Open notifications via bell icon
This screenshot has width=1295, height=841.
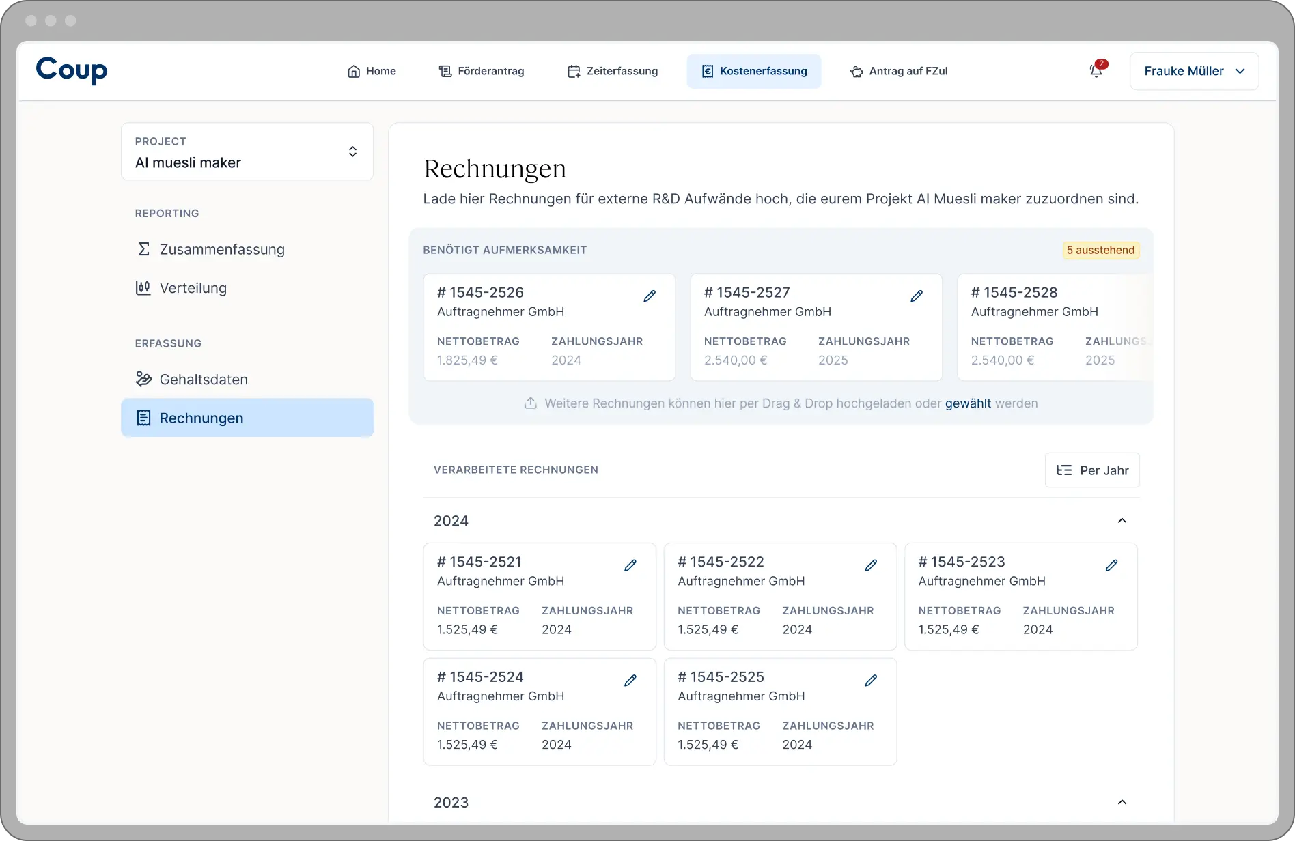pyautogui.click(x=1096, y=70)
